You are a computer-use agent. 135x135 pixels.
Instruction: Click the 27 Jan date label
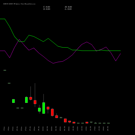click(x=26, y=129)
